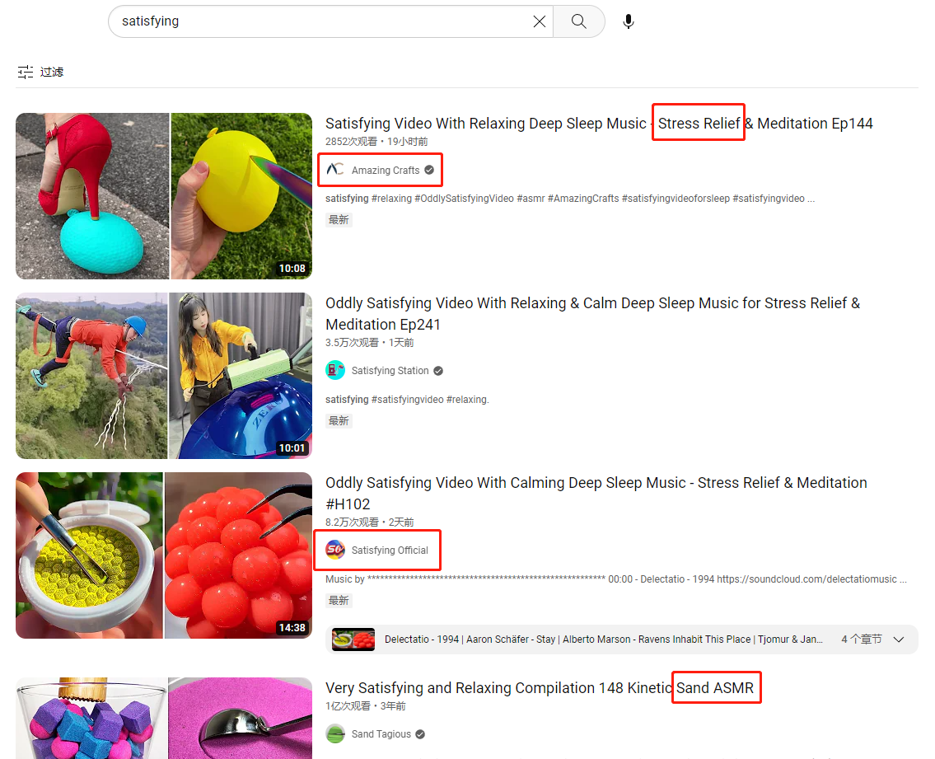Click inside the 'satisfying' search field
935x759 pixels.
321,21
